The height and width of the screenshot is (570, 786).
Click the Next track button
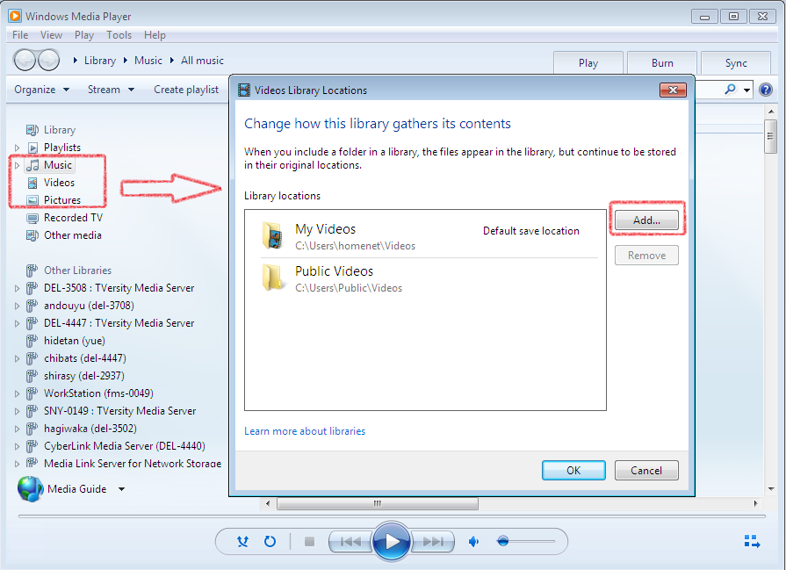tap(433, 541)
